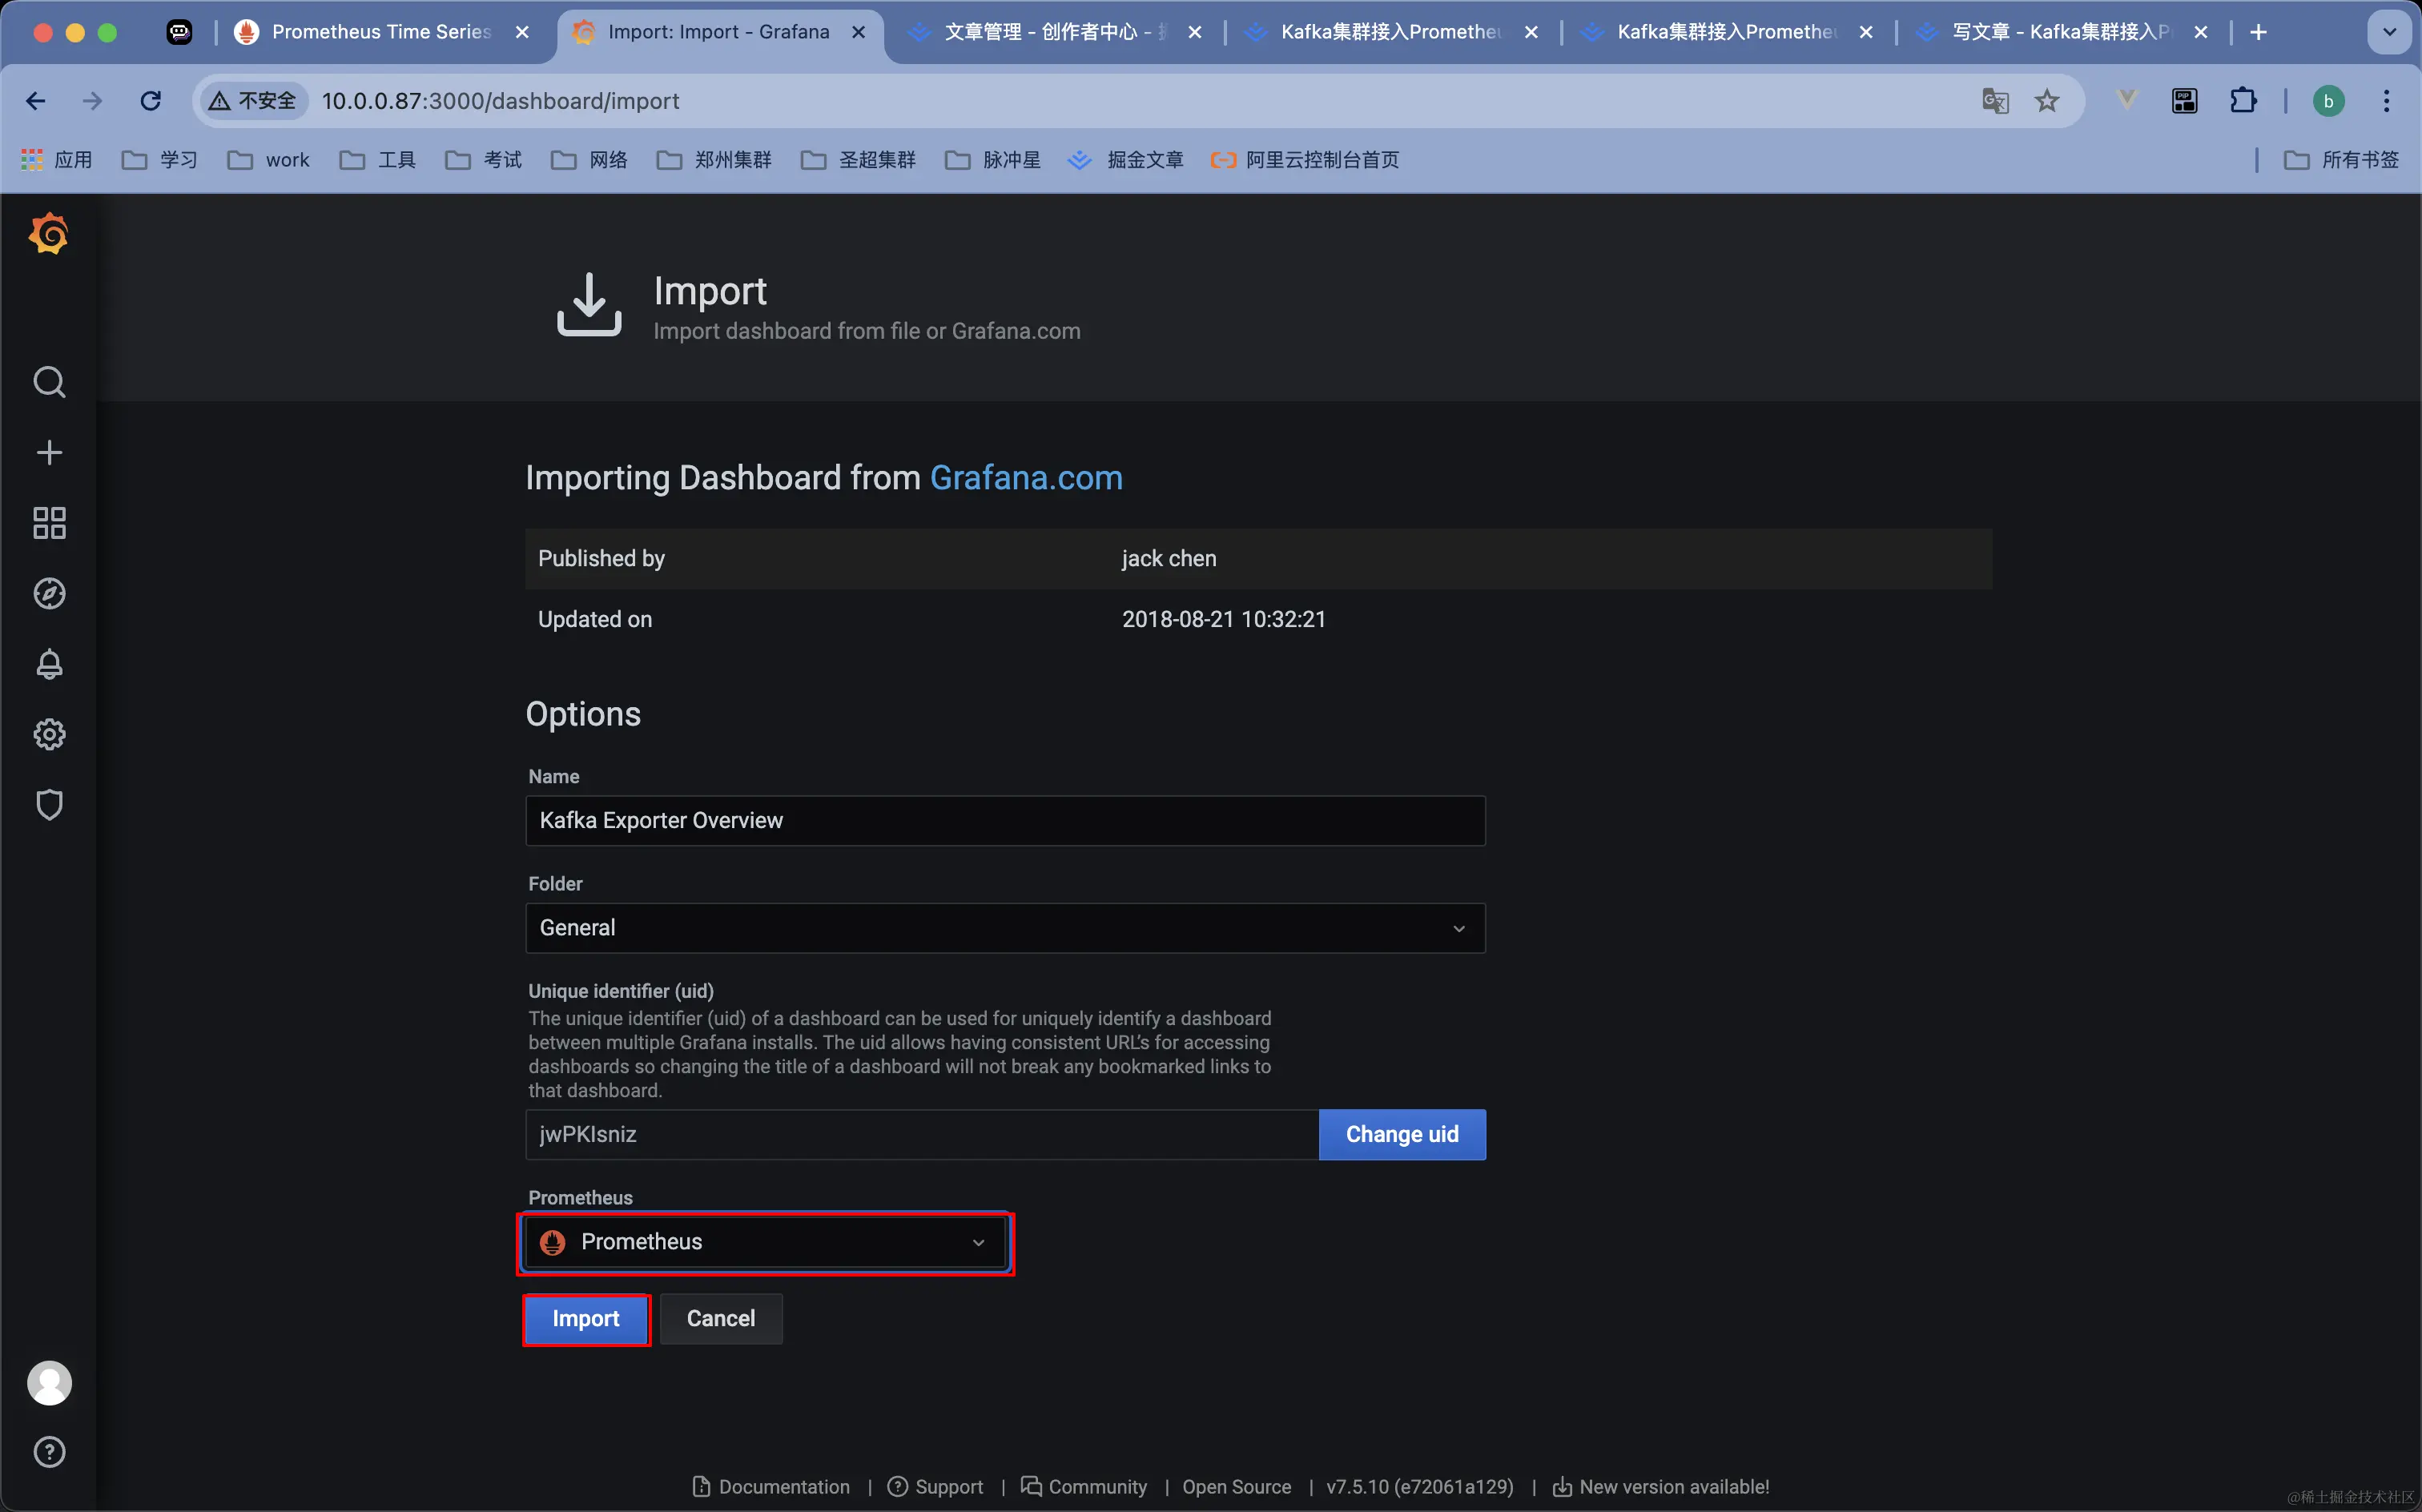Open the 郑州集群 bookmark folder
The image size is (2422, 1512).
point(714,160)
